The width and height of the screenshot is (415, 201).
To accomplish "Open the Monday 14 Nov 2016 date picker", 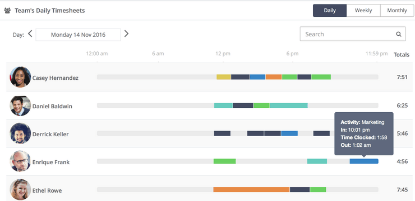I will point(78,35).
